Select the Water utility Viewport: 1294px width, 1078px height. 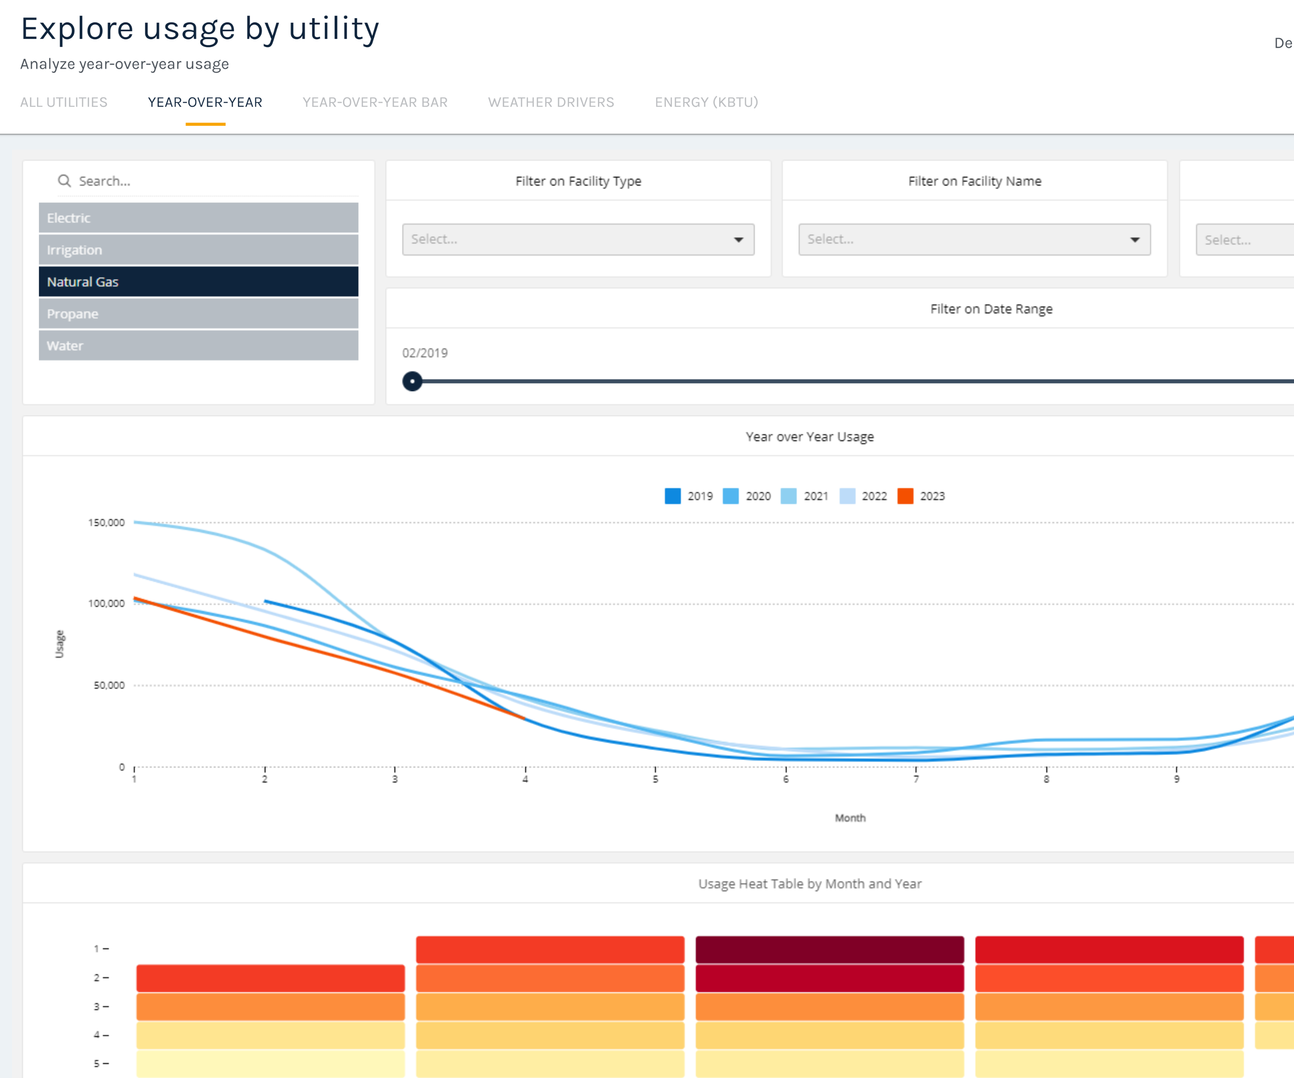tap(198, 345)
